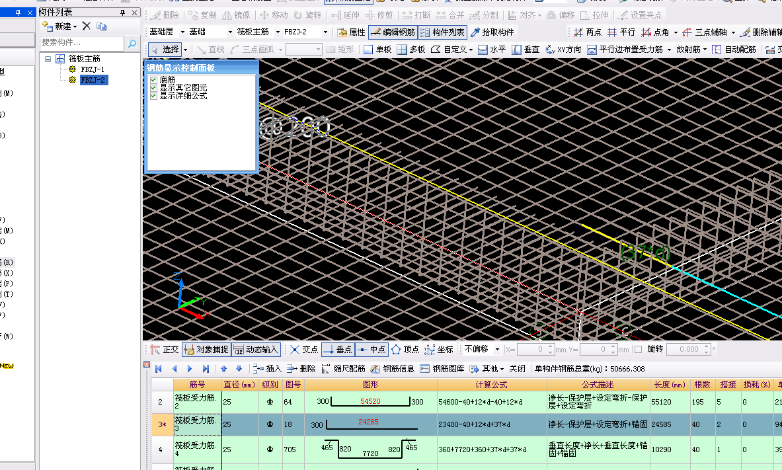Open 钢筋信息 rebar info
The width and height of the screenshot is (782, 470).
pyautogui.click(x=393, y=369)
